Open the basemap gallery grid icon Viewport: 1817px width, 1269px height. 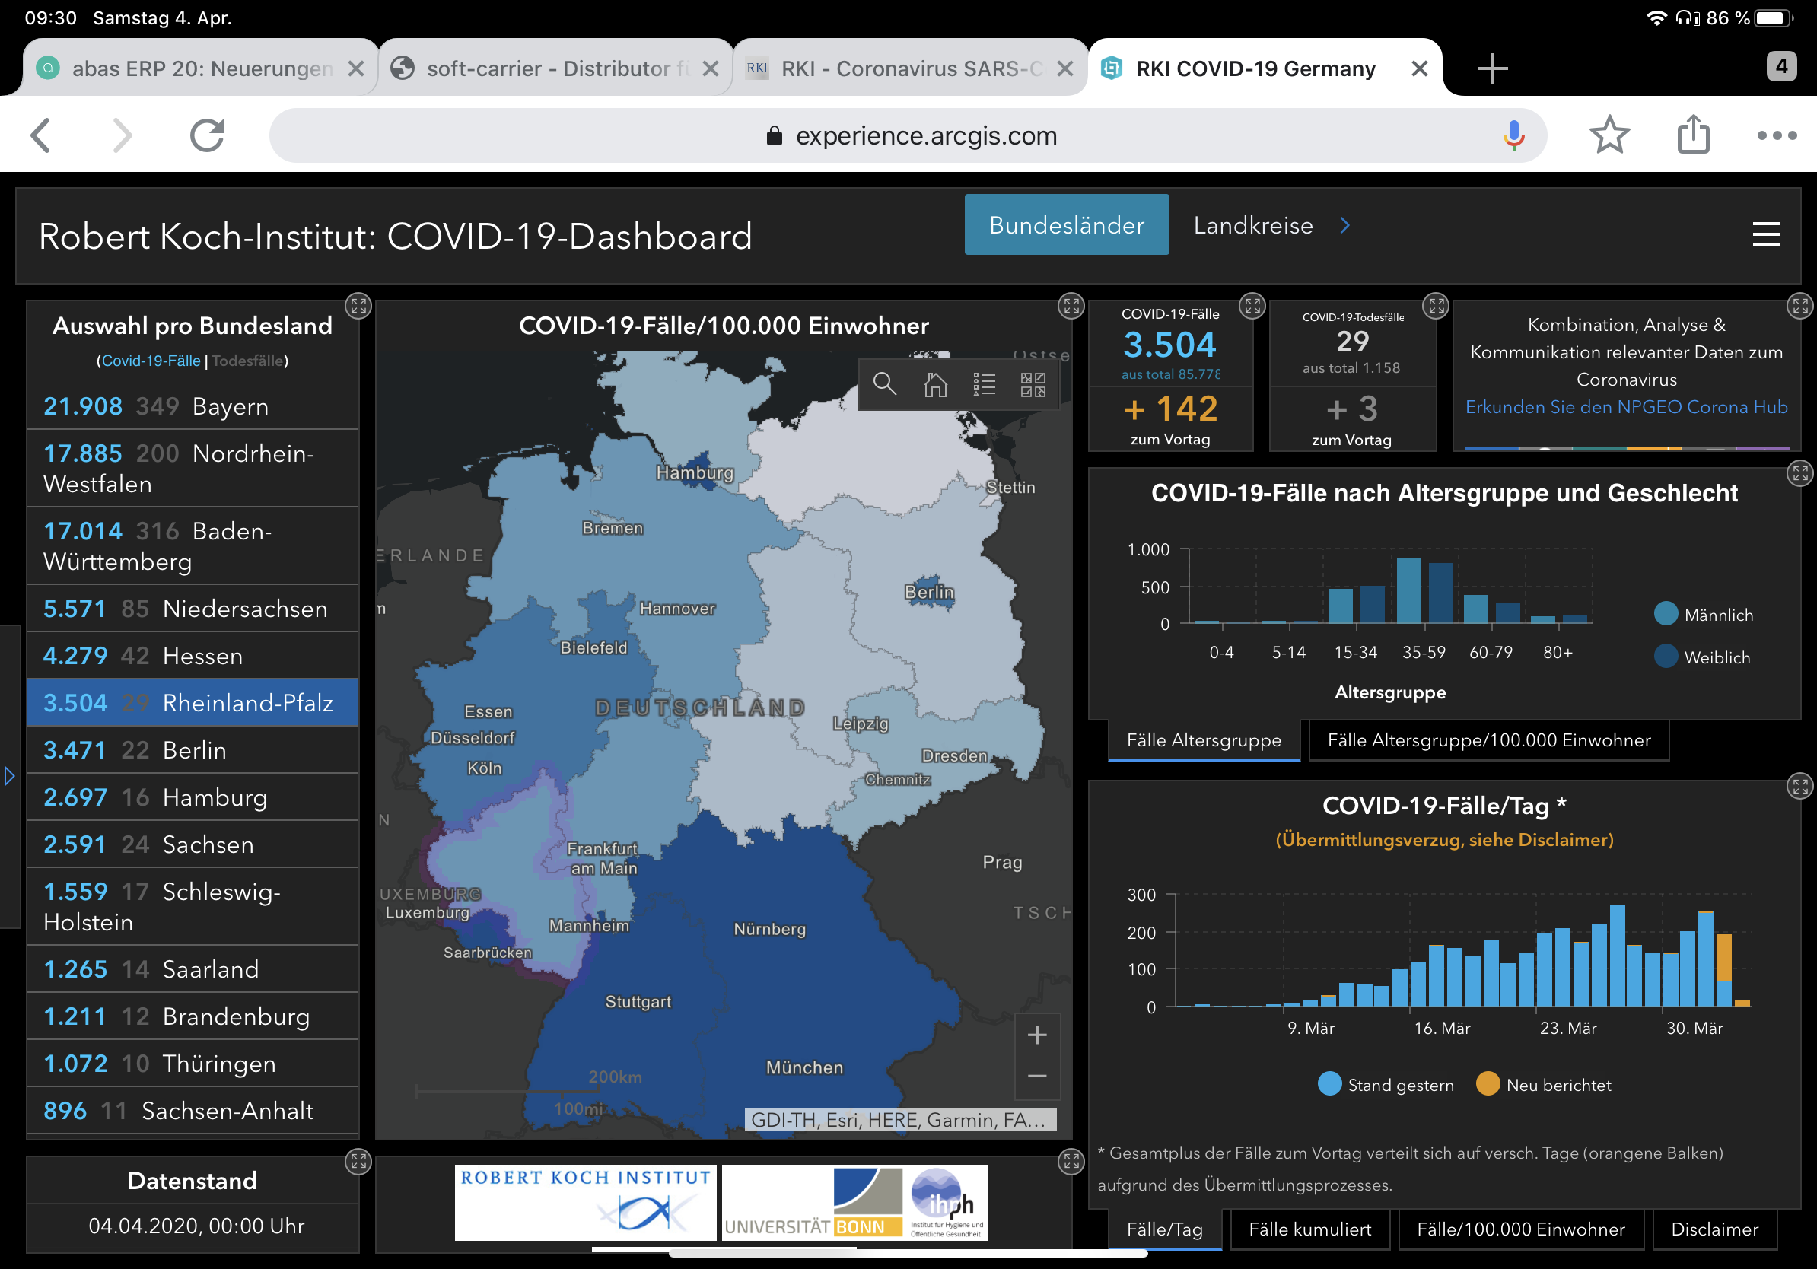(1033, 384)
